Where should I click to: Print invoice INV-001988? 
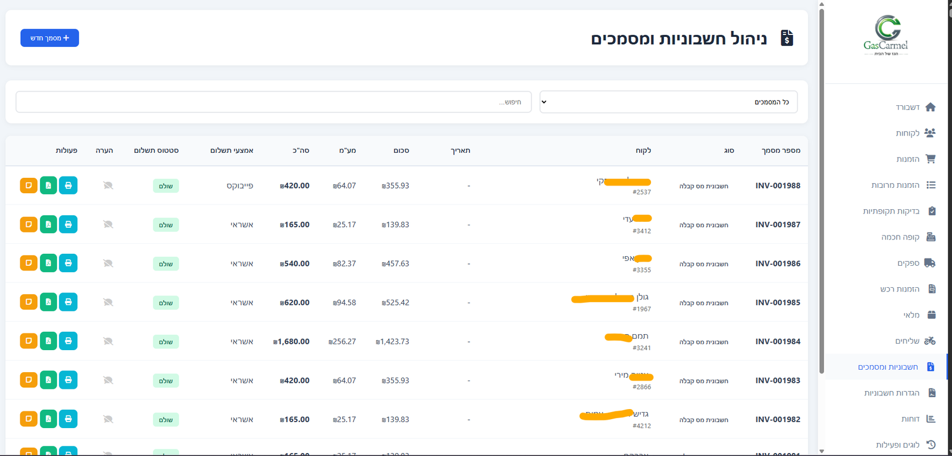(68, 185)
